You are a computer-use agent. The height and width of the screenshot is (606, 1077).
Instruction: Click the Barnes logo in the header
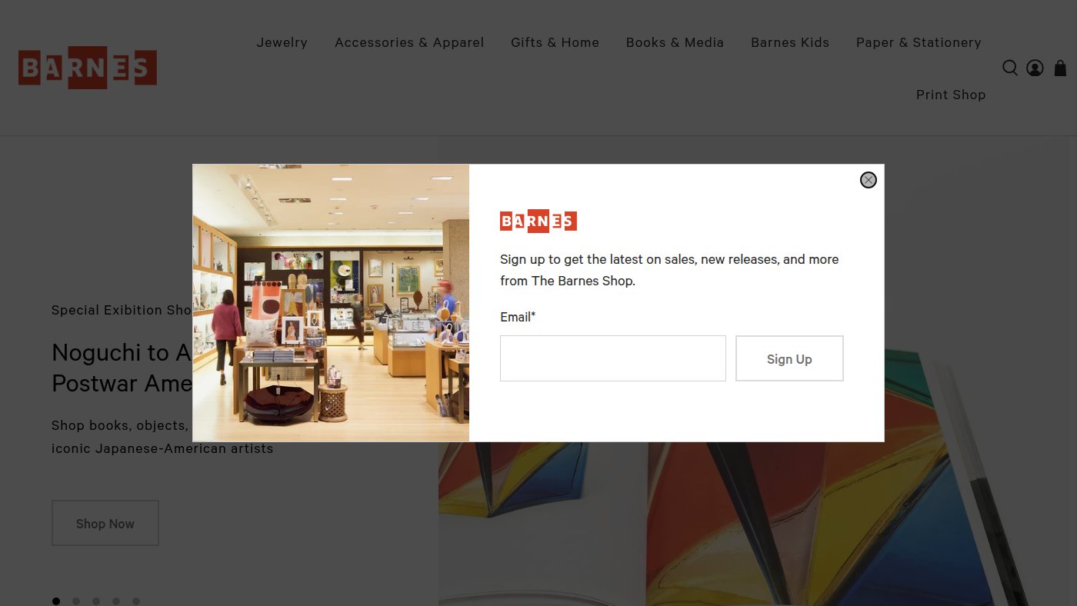click(x=88, y=68)
